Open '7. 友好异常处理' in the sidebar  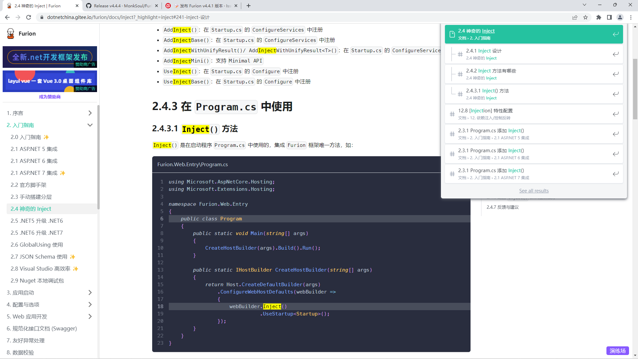point(26,340)
